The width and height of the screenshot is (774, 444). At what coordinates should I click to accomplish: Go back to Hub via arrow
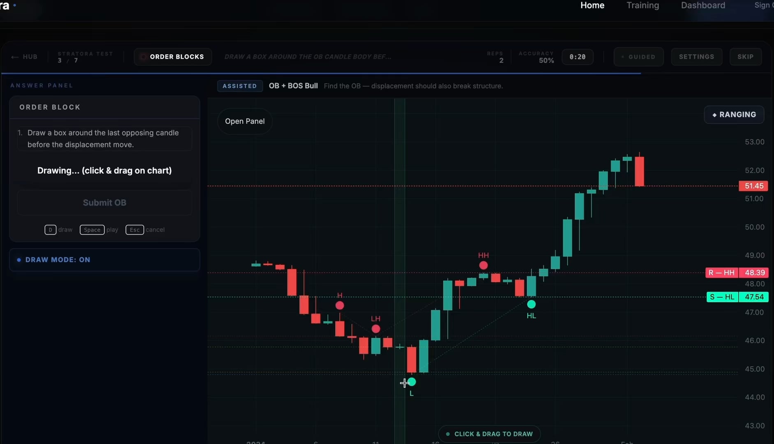24,57
